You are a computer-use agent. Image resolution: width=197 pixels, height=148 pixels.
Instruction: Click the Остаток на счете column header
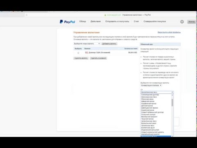click(131, 49)
